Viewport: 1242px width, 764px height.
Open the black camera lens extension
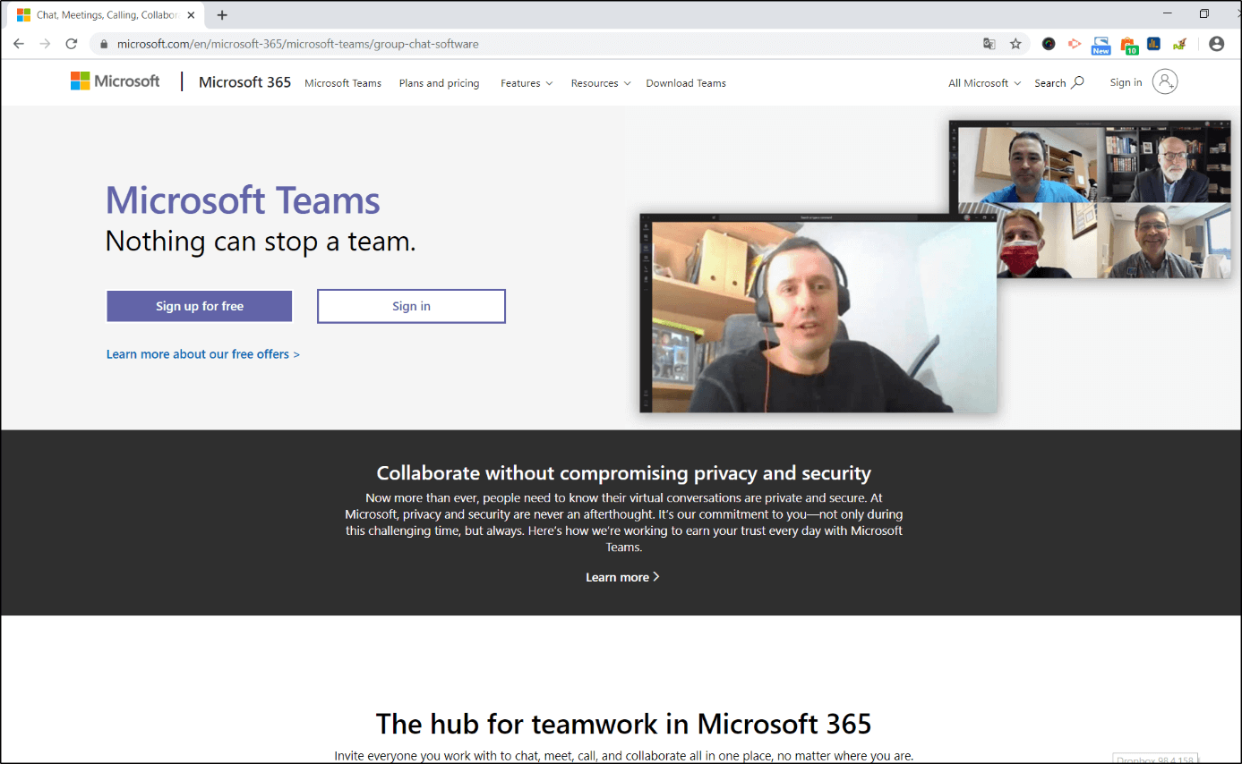(1049, 44)
